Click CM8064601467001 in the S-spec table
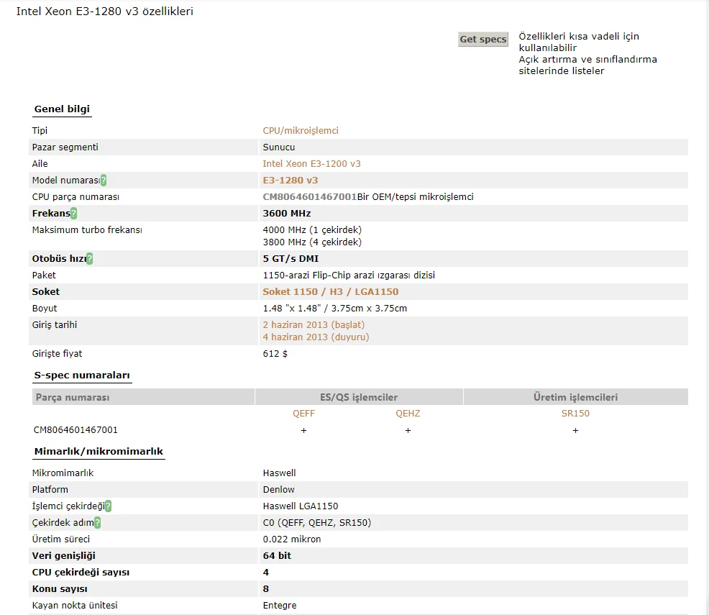This screenshot has height=615, width=709. coord(76,430)
